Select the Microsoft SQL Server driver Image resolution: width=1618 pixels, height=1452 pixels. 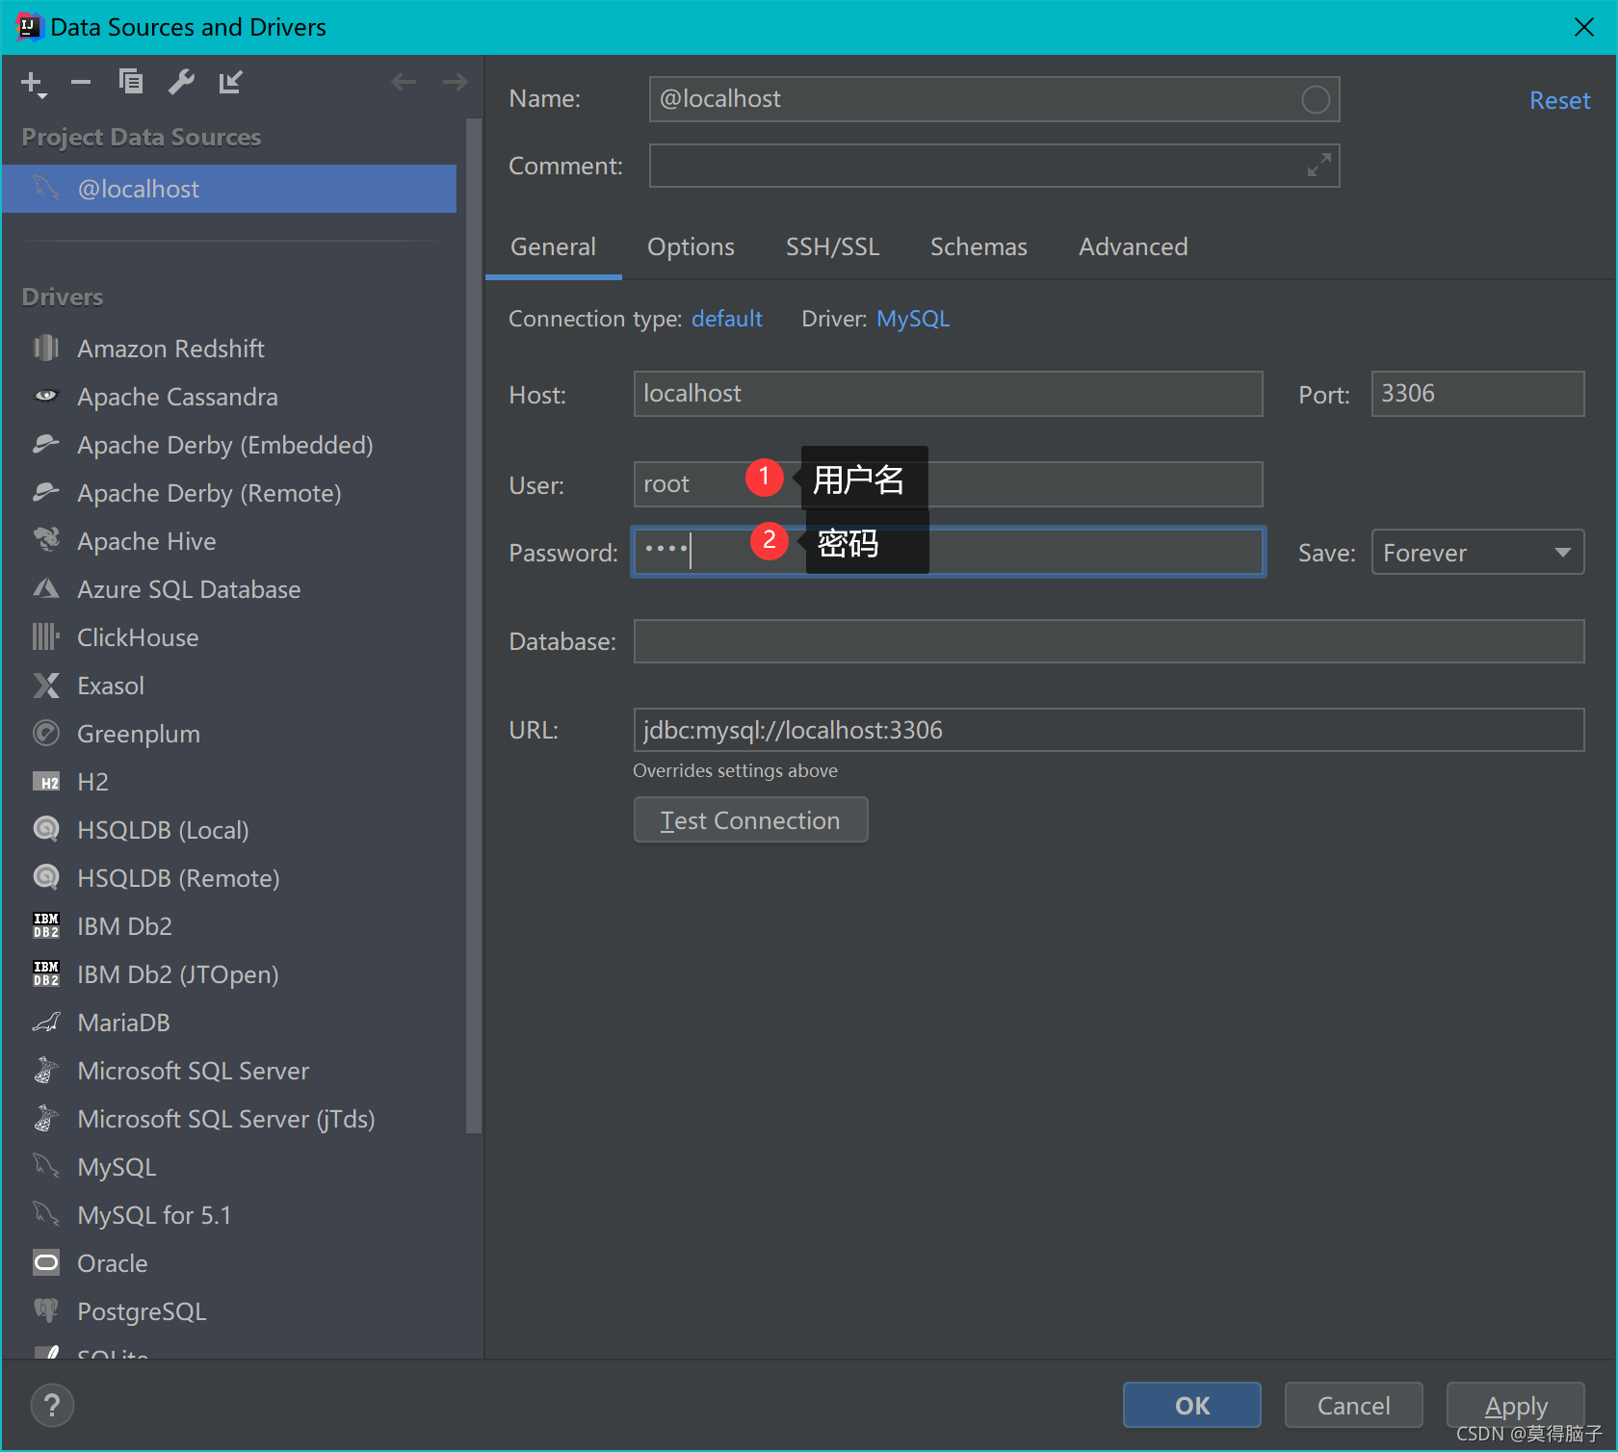point(229,1071)
